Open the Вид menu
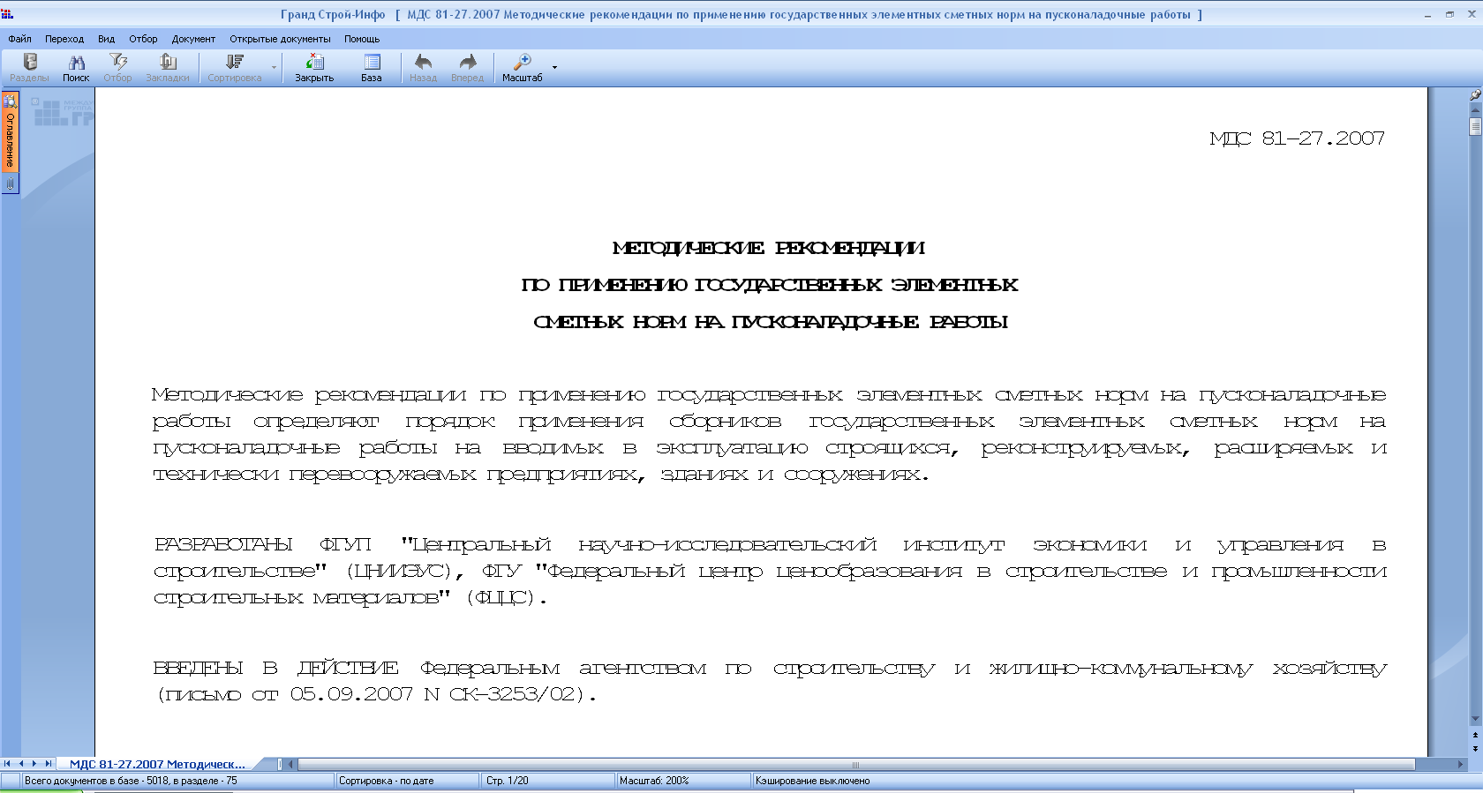Image resolution: width=1483 pixels, height=793 pixels. 106,39
